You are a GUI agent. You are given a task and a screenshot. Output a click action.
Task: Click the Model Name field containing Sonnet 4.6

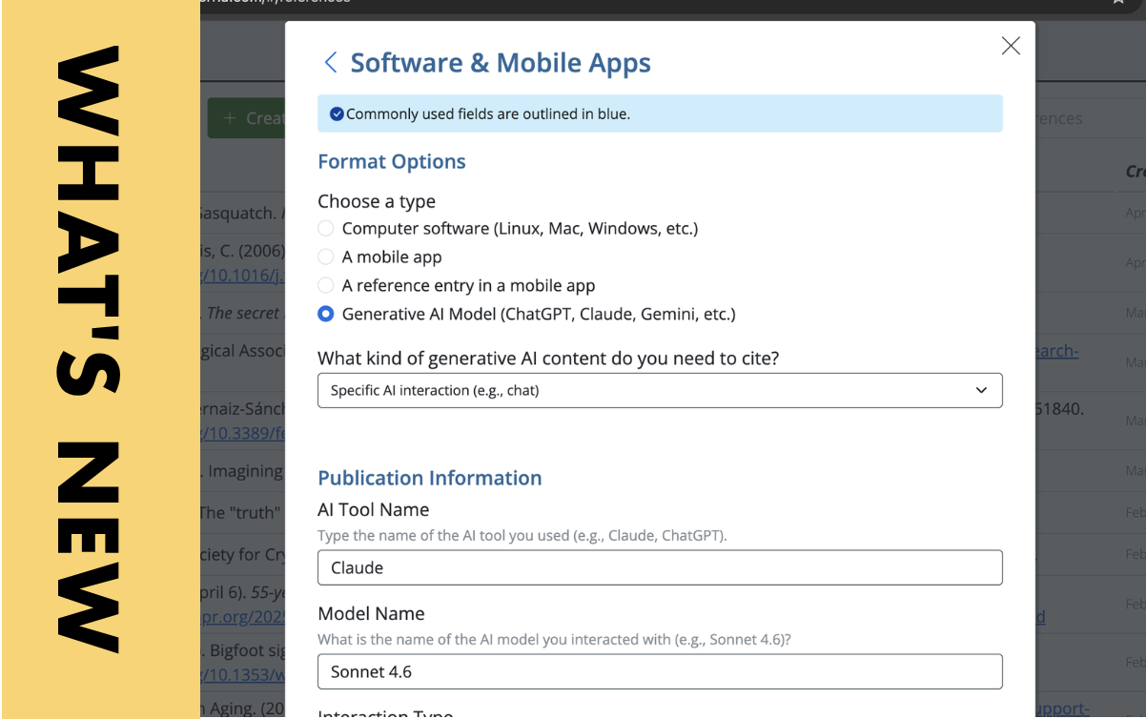tap(660, 671)
